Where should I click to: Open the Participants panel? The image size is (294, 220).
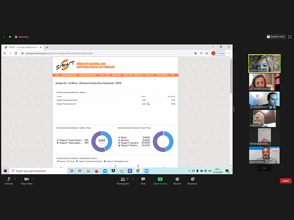(123, 180)
